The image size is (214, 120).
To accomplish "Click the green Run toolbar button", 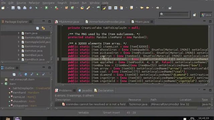I will [46, 8].
